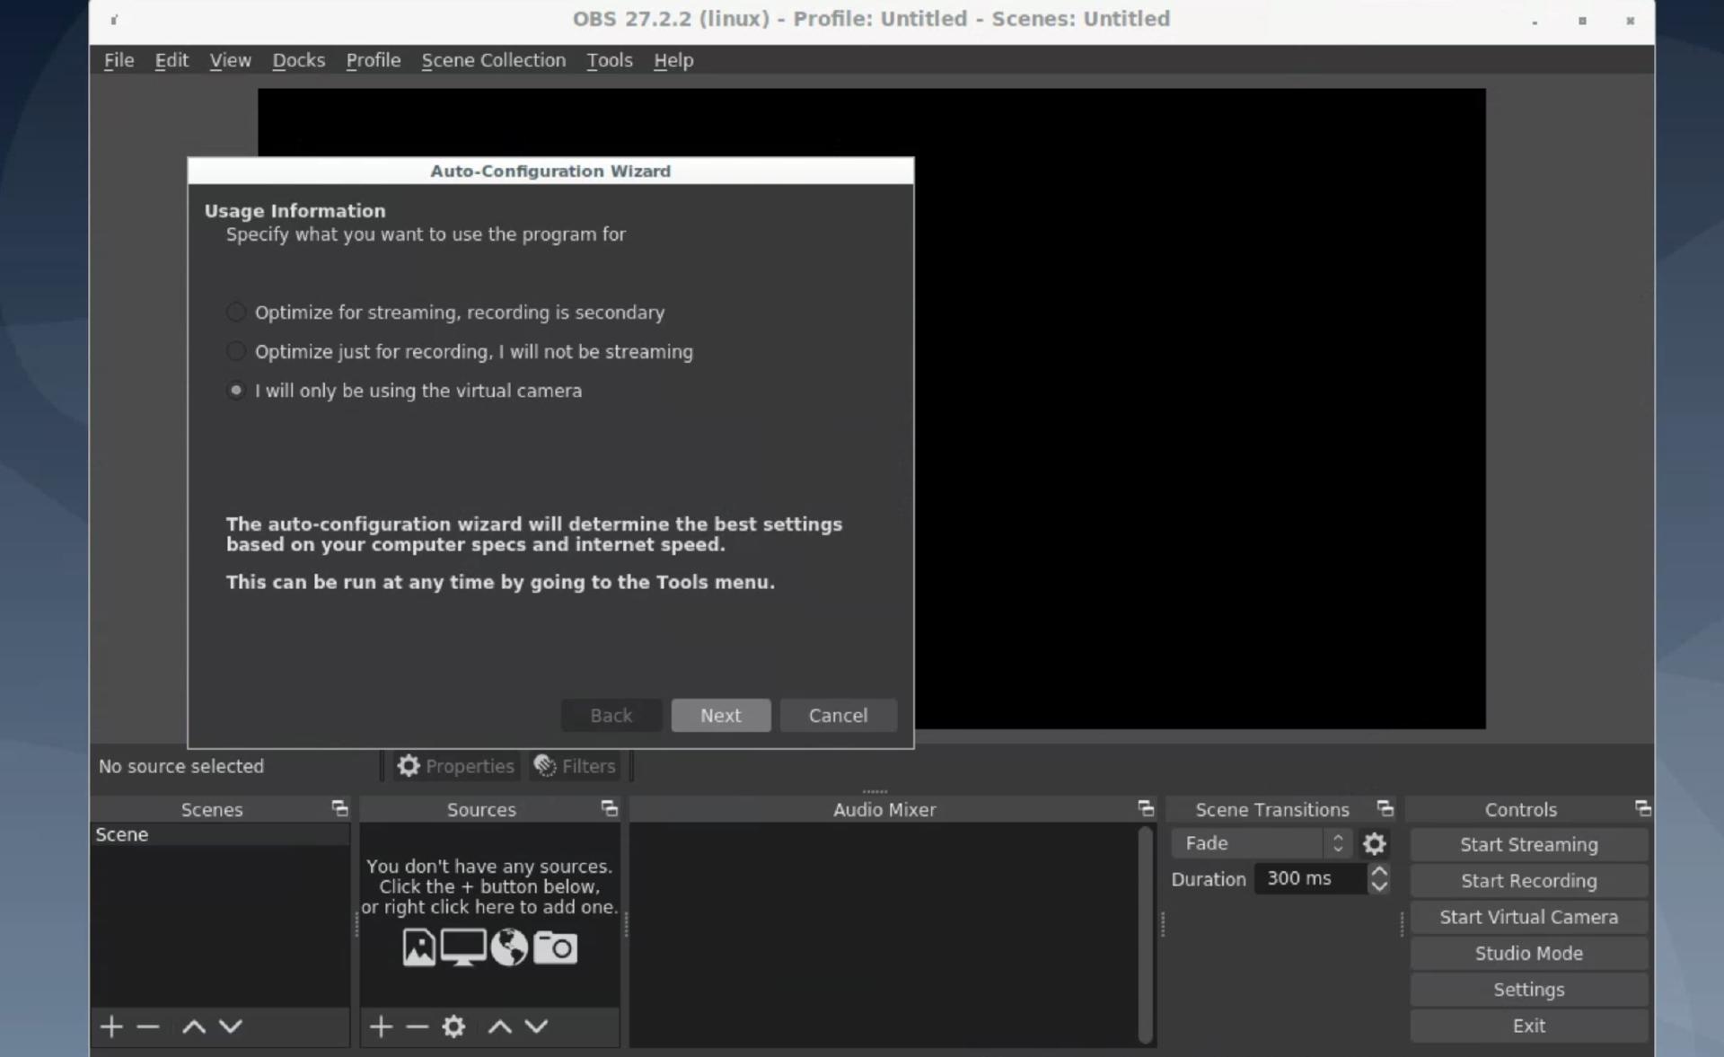
Task: Select optimize just for recording option
Action: (236, 351)
